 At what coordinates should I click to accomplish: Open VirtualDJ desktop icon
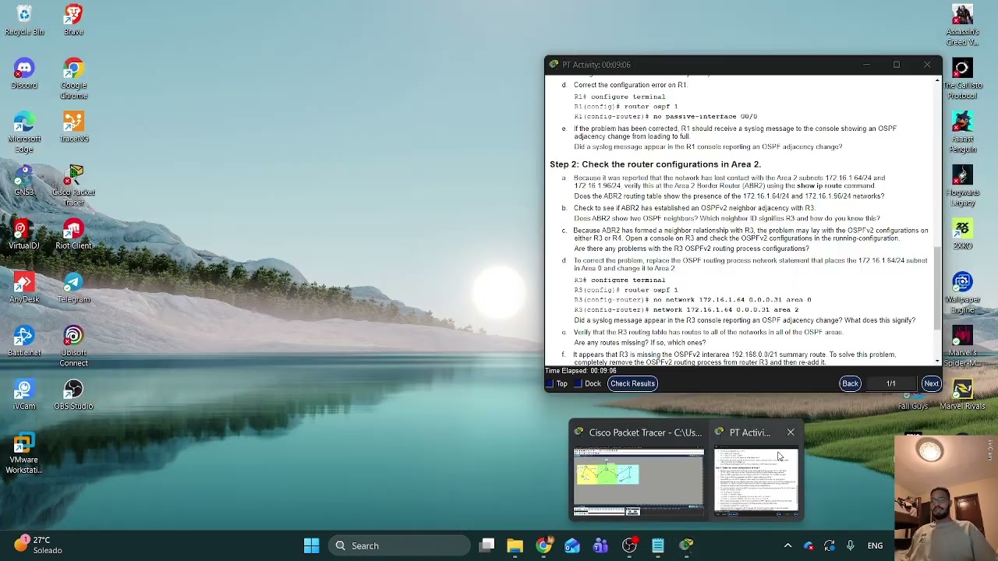coord(24,235)
